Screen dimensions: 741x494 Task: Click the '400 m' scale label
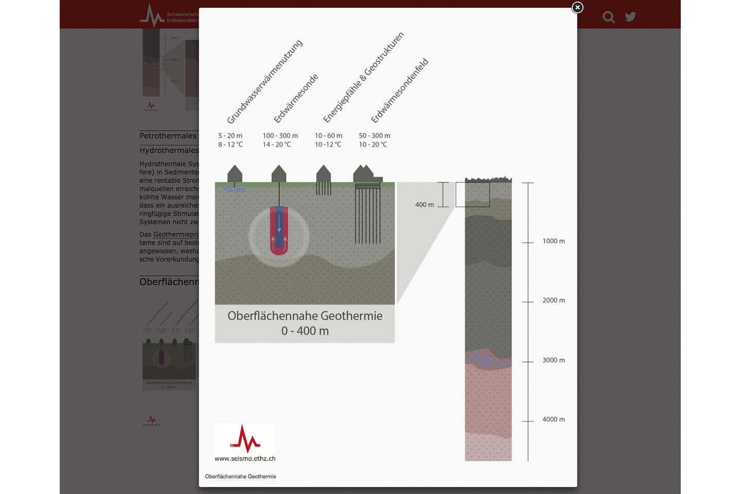coord(425,205)
